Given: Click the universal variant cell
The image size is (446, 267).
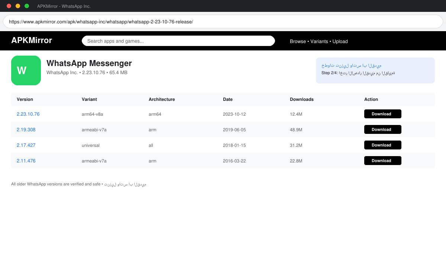Looking at the screenshot, I should click(91, 145).
